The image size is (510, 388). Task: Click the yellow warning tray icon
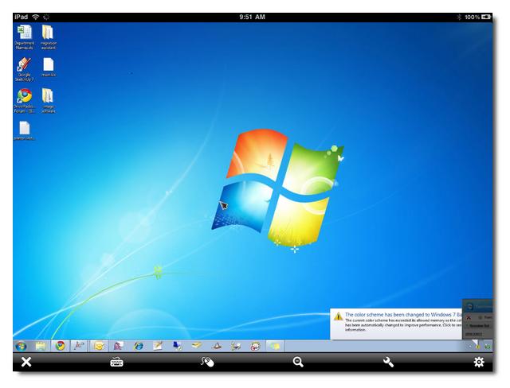[477, 347]
